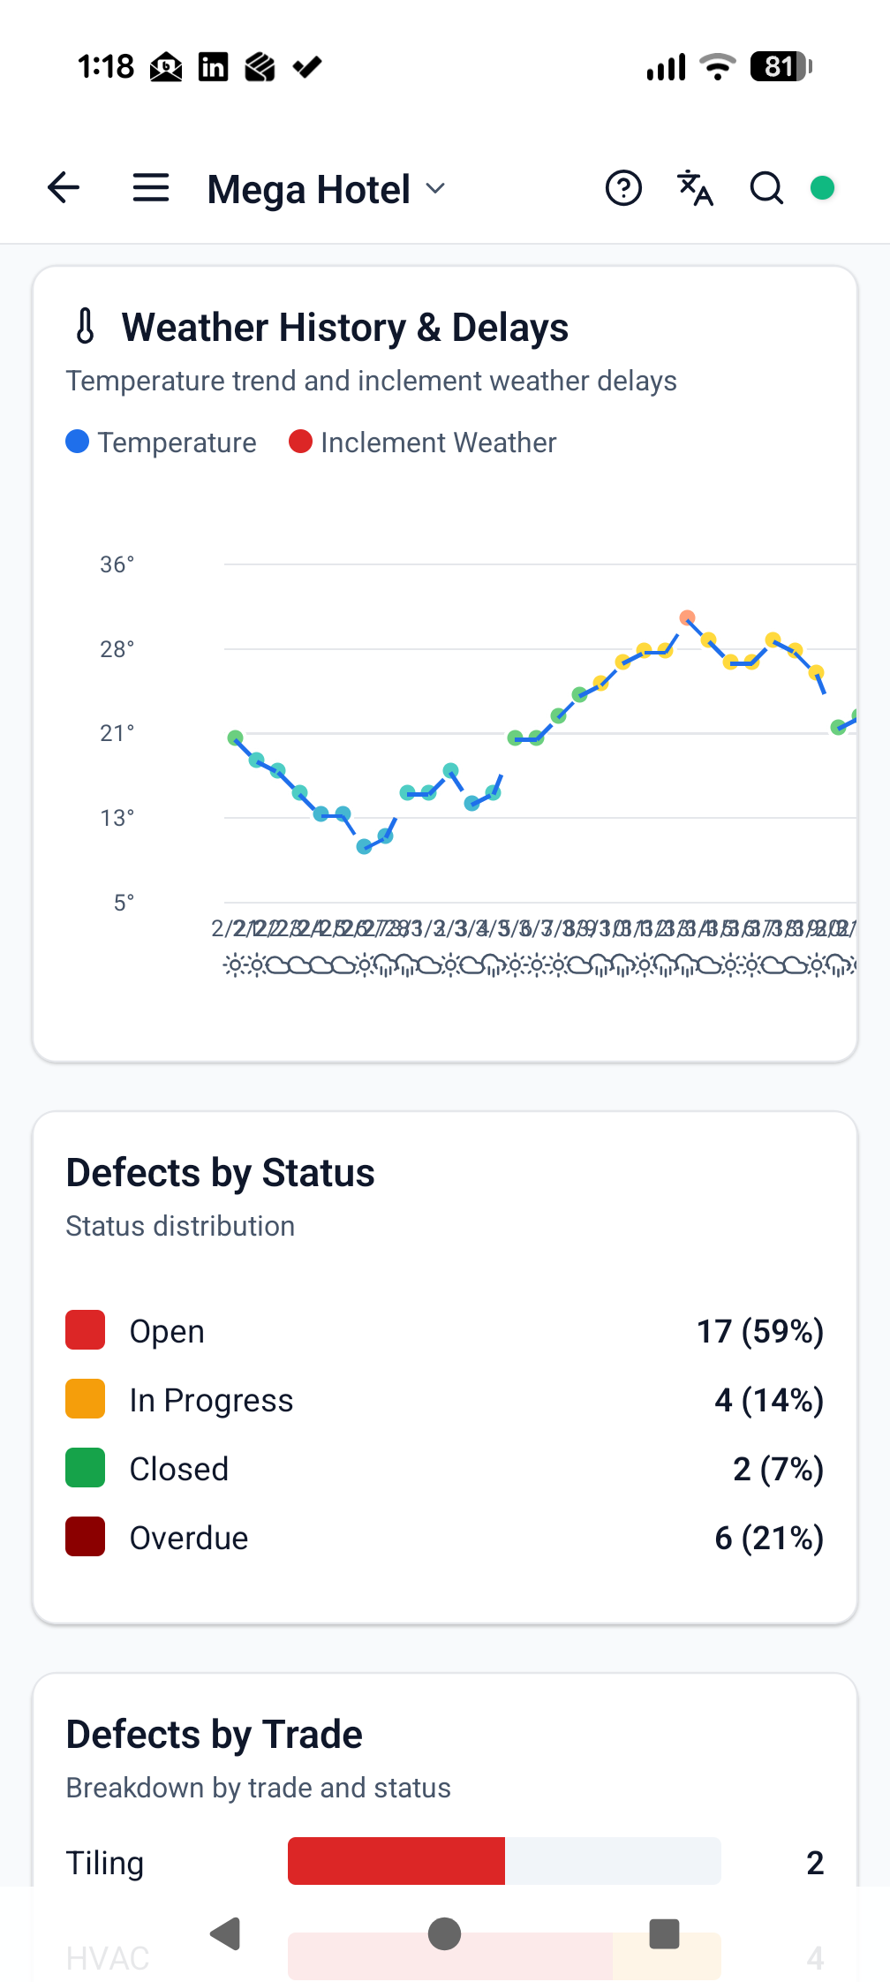The width and height of the screenshot is (890, 1982).
Task: Tap Android home navigation button
Action: pyautogui.click(x=444, y=1933)
